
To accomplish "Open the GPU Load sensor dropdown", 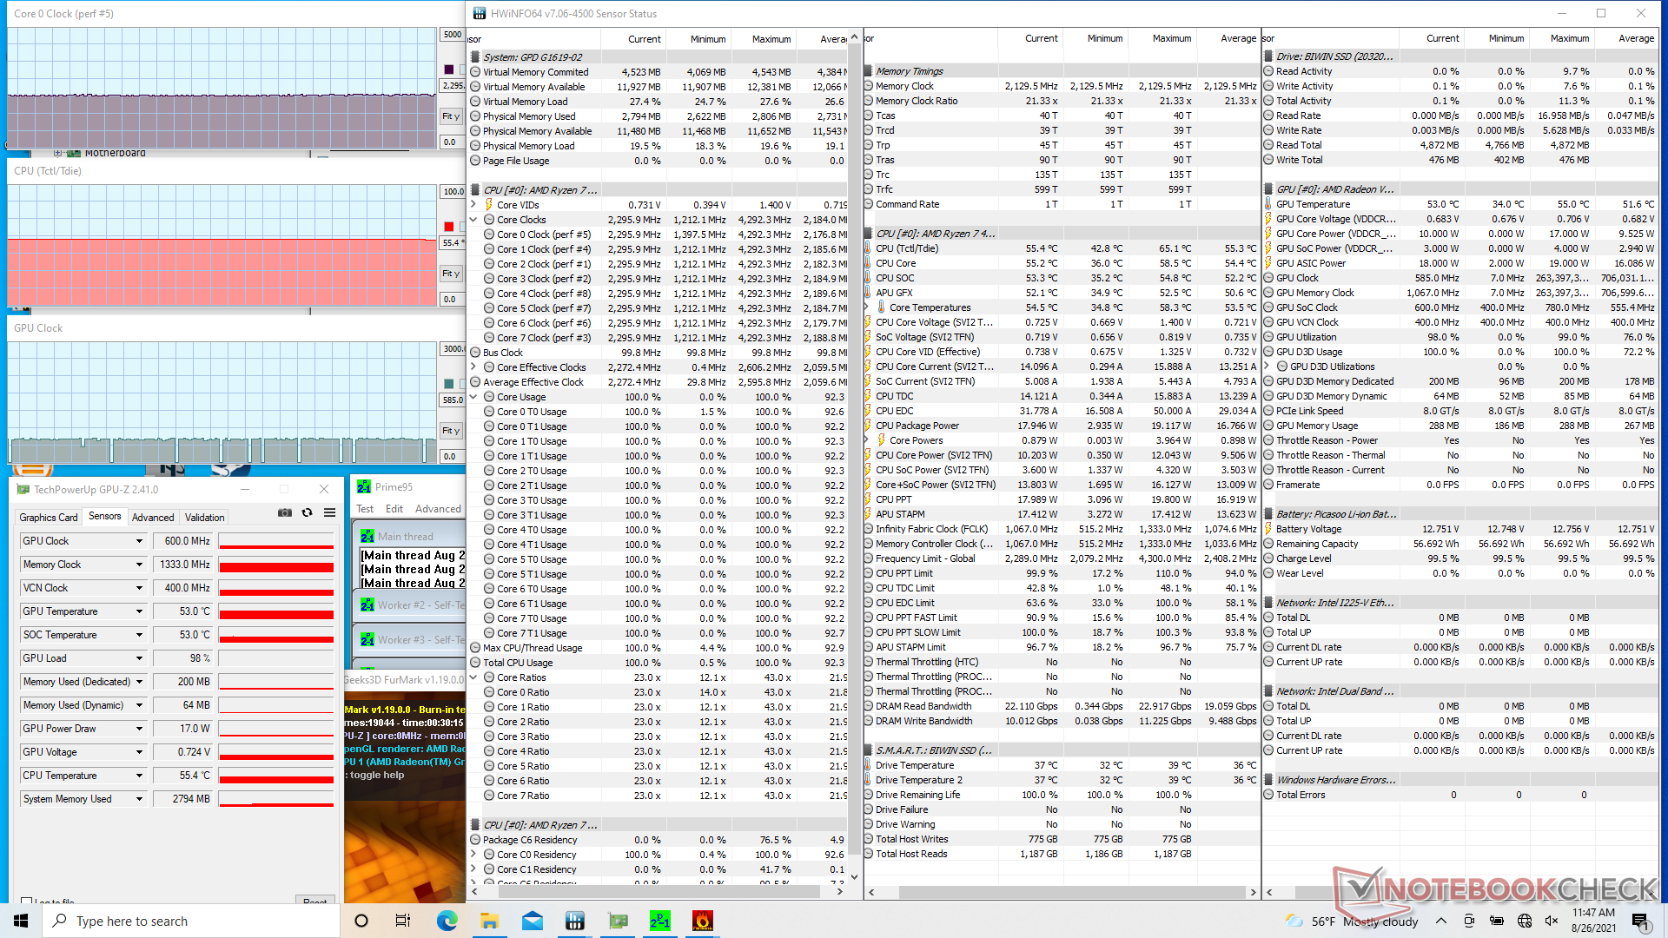I will click(x=139, y=658).
